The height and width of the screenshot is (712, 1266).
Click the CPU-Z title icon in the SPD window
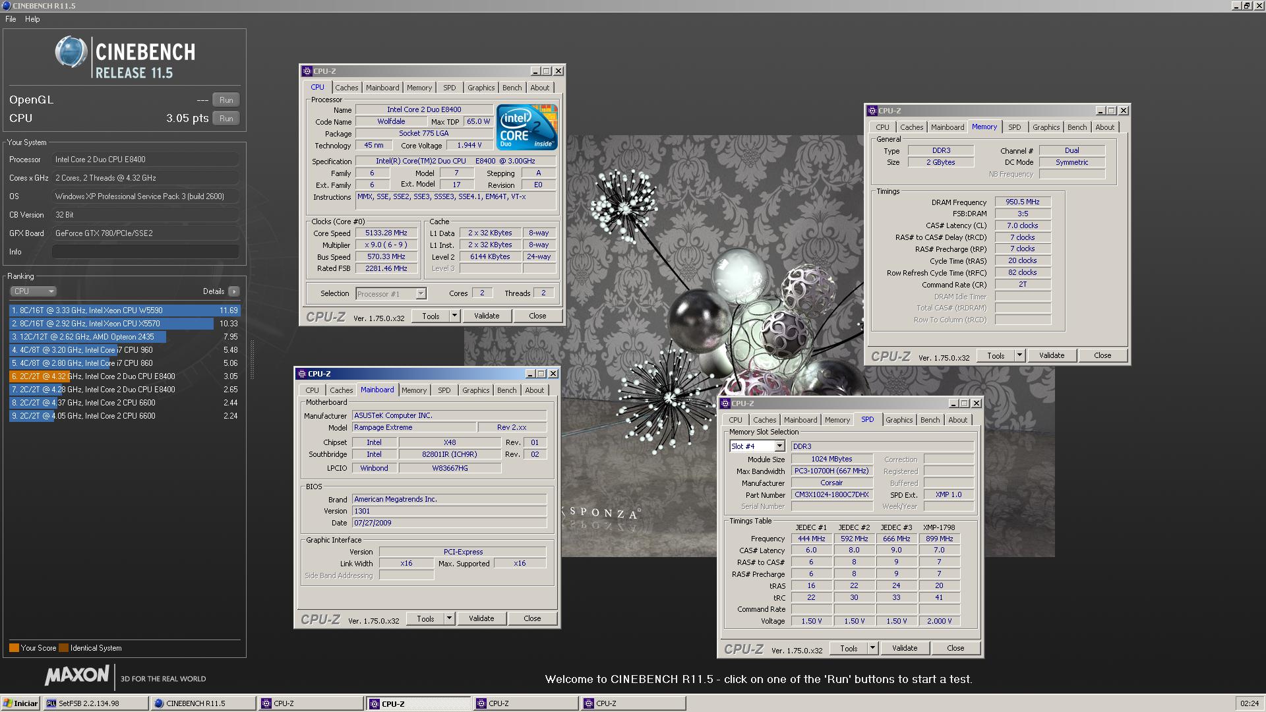(x=725, y=403)
